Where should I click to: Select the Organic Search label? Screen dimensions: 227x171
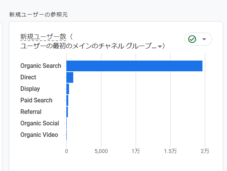(41, 66)
